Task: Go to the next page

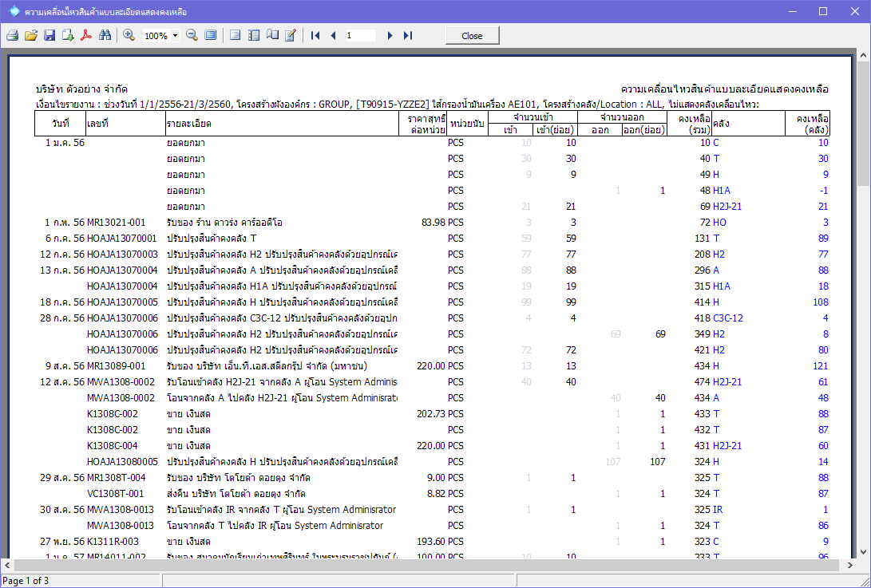Action: coord(390,36)
